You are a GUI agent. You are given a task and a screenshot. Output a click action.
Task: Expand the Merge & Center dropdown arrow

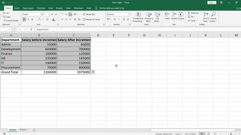coord(102,19)
